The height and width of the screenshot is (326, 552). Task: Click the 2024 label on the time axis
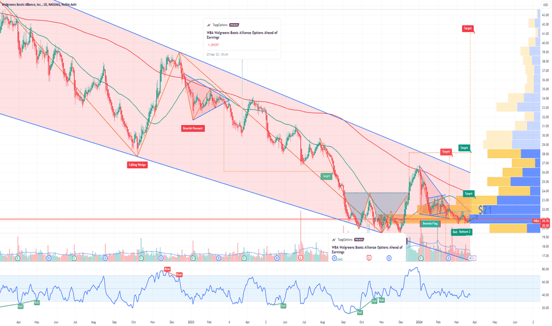419,322
